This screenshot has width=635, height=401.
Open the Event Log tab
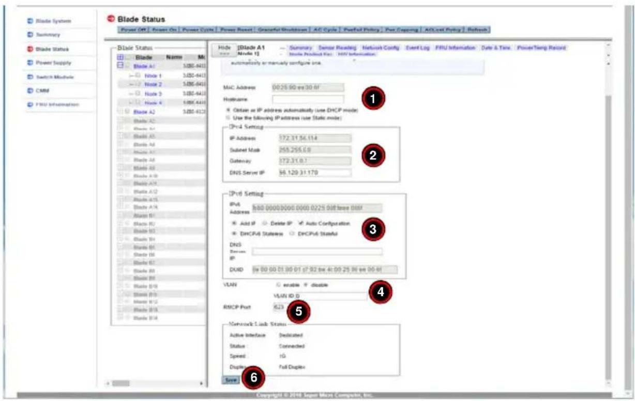[417, 48]
